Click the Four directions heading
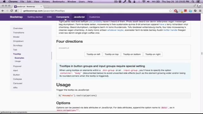This screenshot has height=114, width=203. point(69,41)
